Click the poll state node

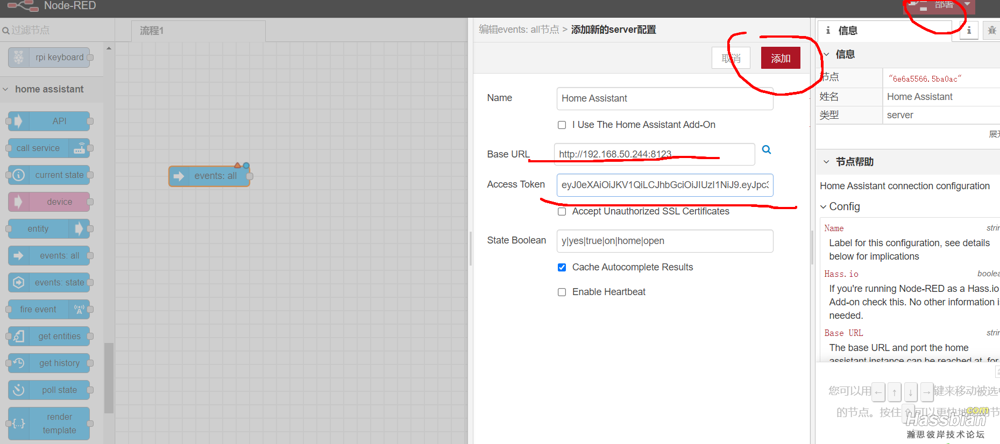tap(49, 390)
